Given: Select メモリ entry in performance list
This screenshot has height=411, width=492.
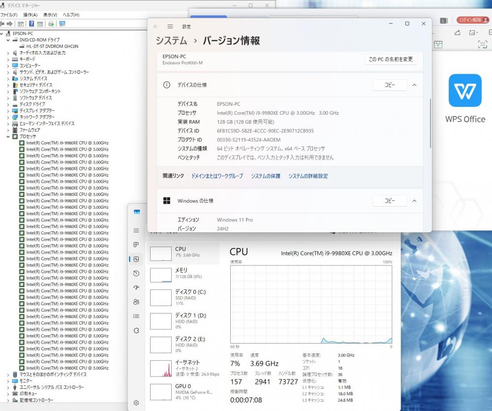Looking at the screenshot, I should click(x=184, y=275).
